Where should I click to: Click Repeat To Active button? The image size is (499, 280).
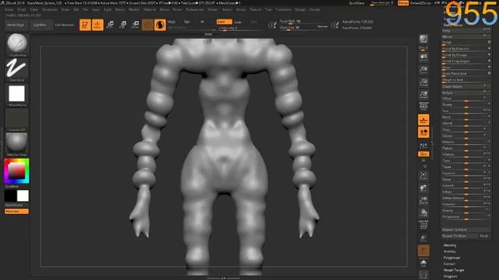click(x=466, y=229)
